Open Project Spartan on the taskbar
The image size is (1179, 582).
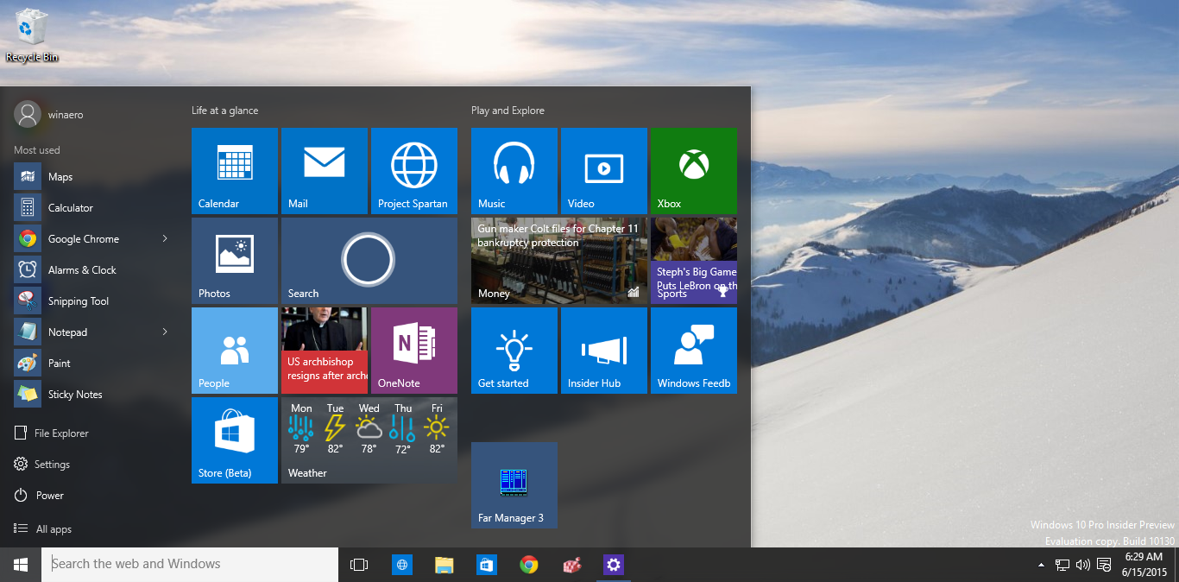[x=401, y=565]
